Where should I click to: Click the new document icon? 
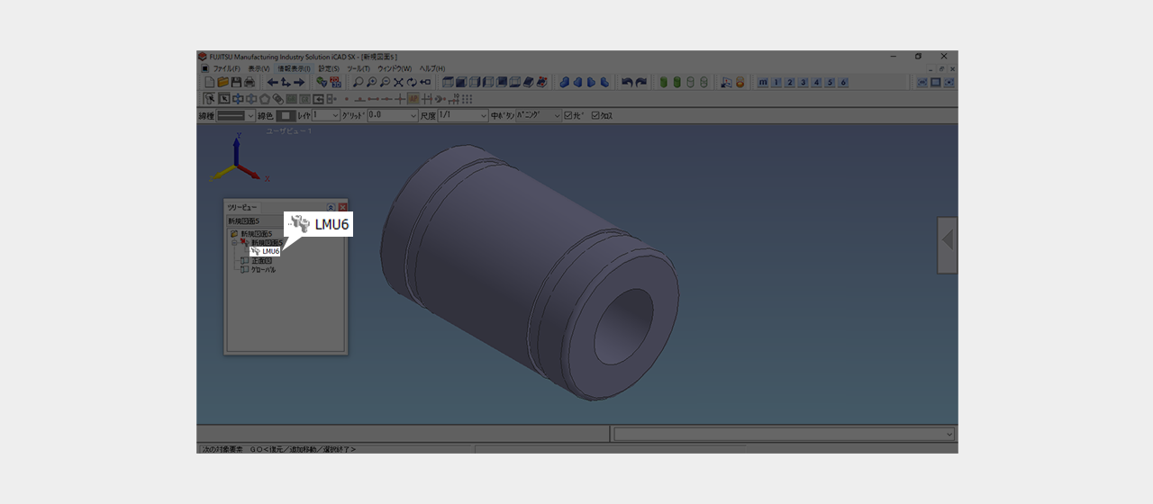(x=209, y=83)
